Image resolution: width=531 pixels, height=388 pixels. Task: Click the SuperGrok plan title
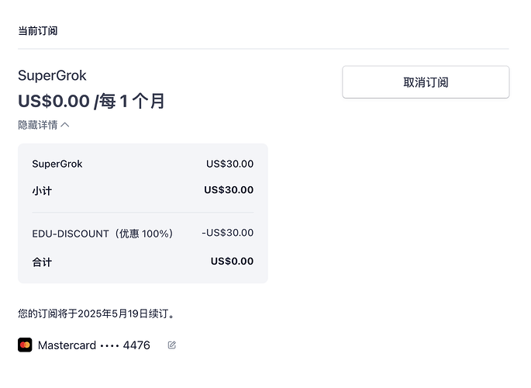point(52,75)
